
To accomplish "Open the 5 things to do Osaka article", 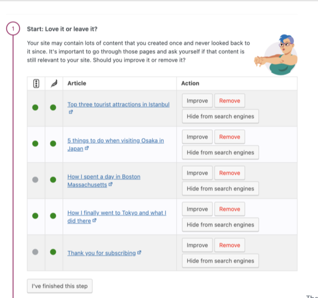I will coord(115,141).
